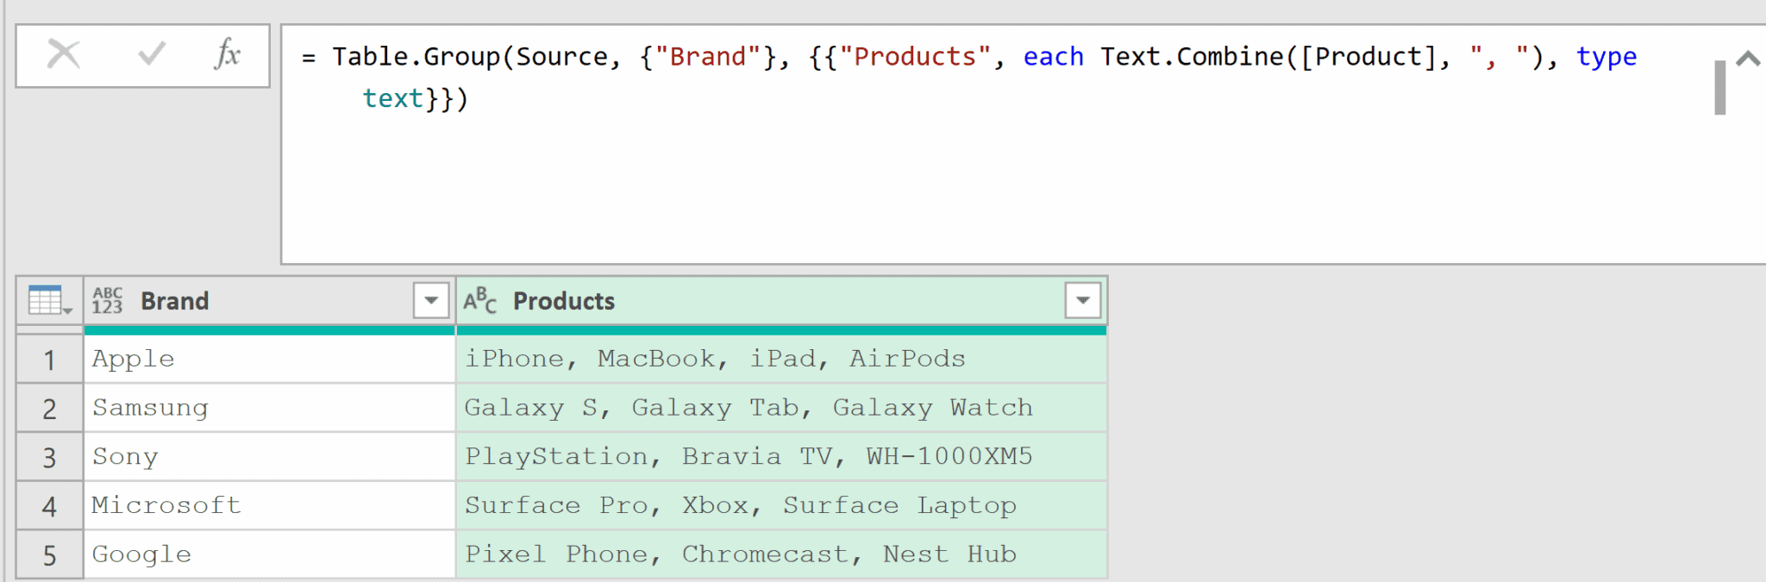1766x582 pixels.
Task: Select the Products column header
Action: (x=781, y=301)
